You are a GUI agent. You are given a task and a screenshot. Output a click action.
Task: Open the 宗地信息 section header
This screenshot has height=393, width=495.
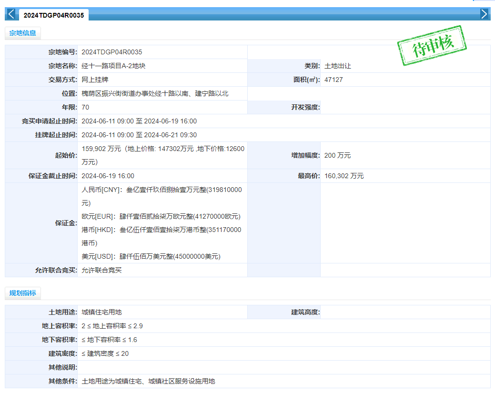coord(23,33)
